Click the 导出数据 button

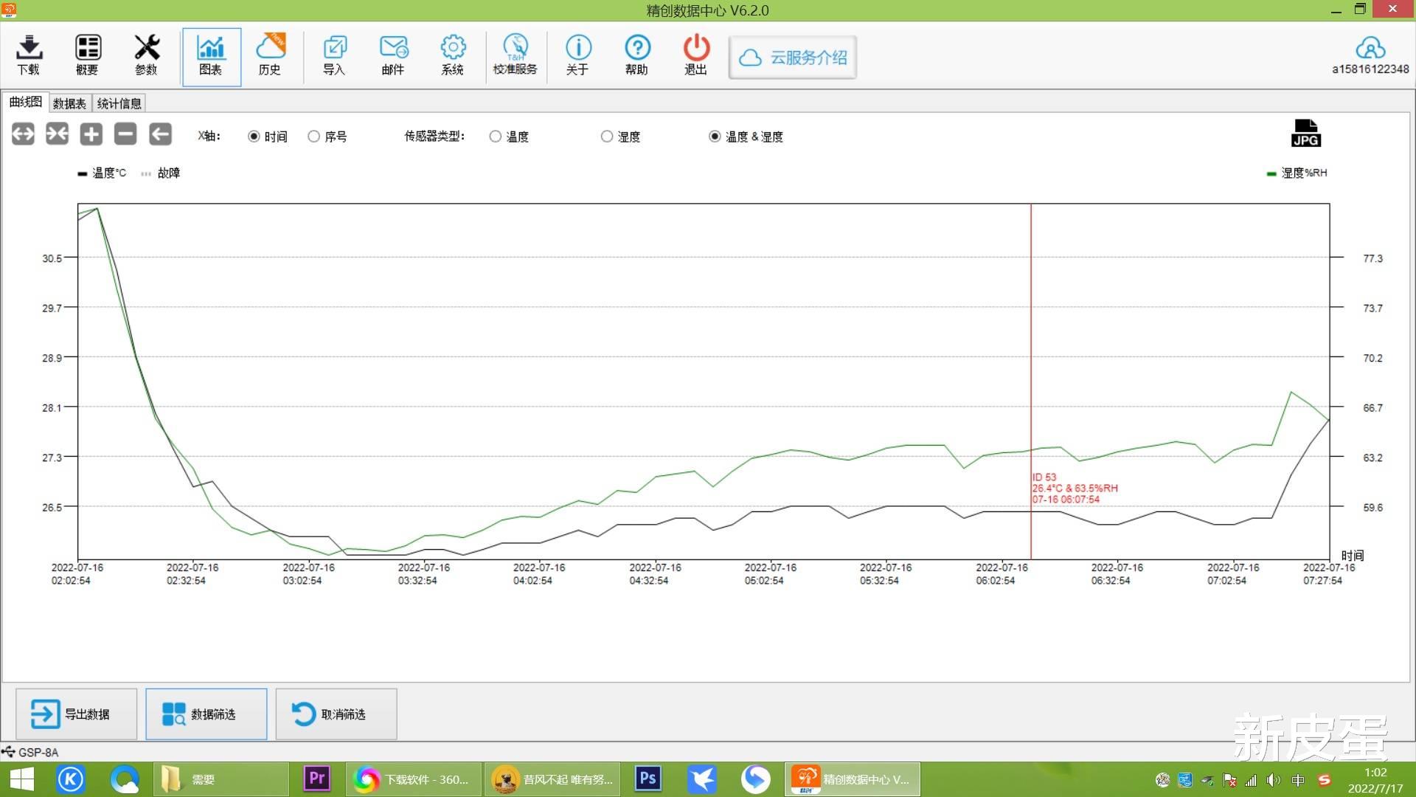[76, 714]
